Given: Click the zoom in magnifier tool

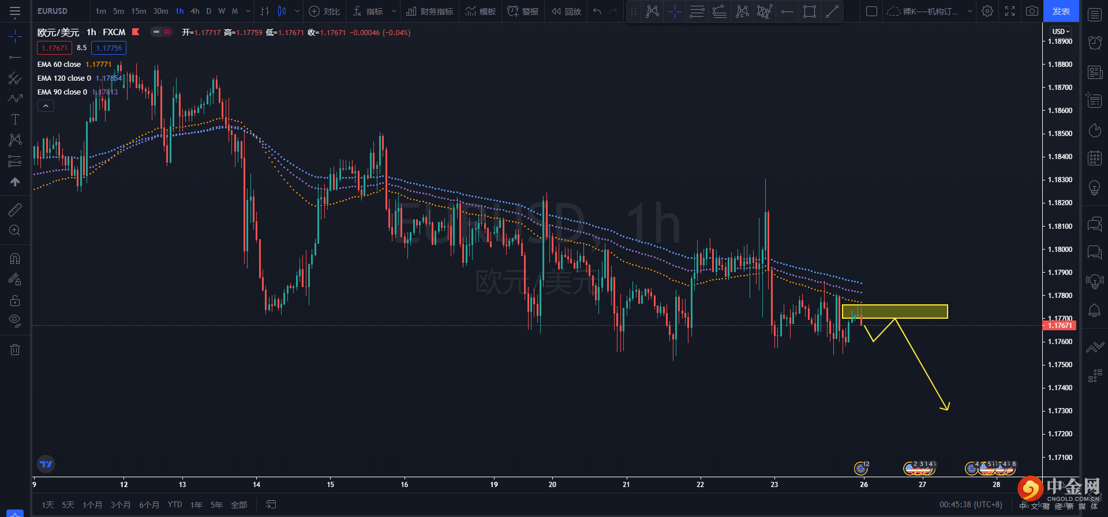Looking at the screenshot, I should [x=15, y=231].
